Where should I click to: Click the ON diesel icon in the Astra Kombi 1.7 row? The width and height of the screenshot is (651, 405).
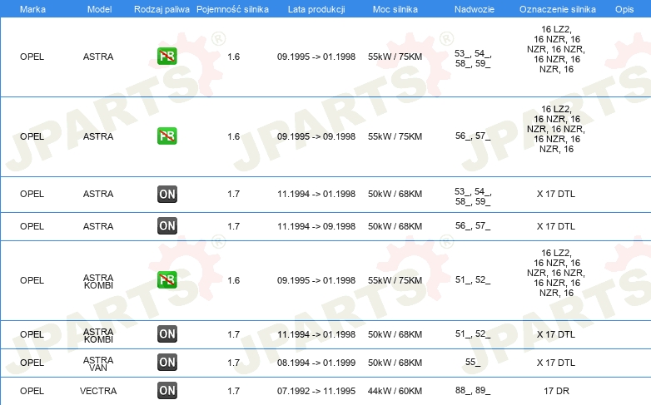pos(166,333)
